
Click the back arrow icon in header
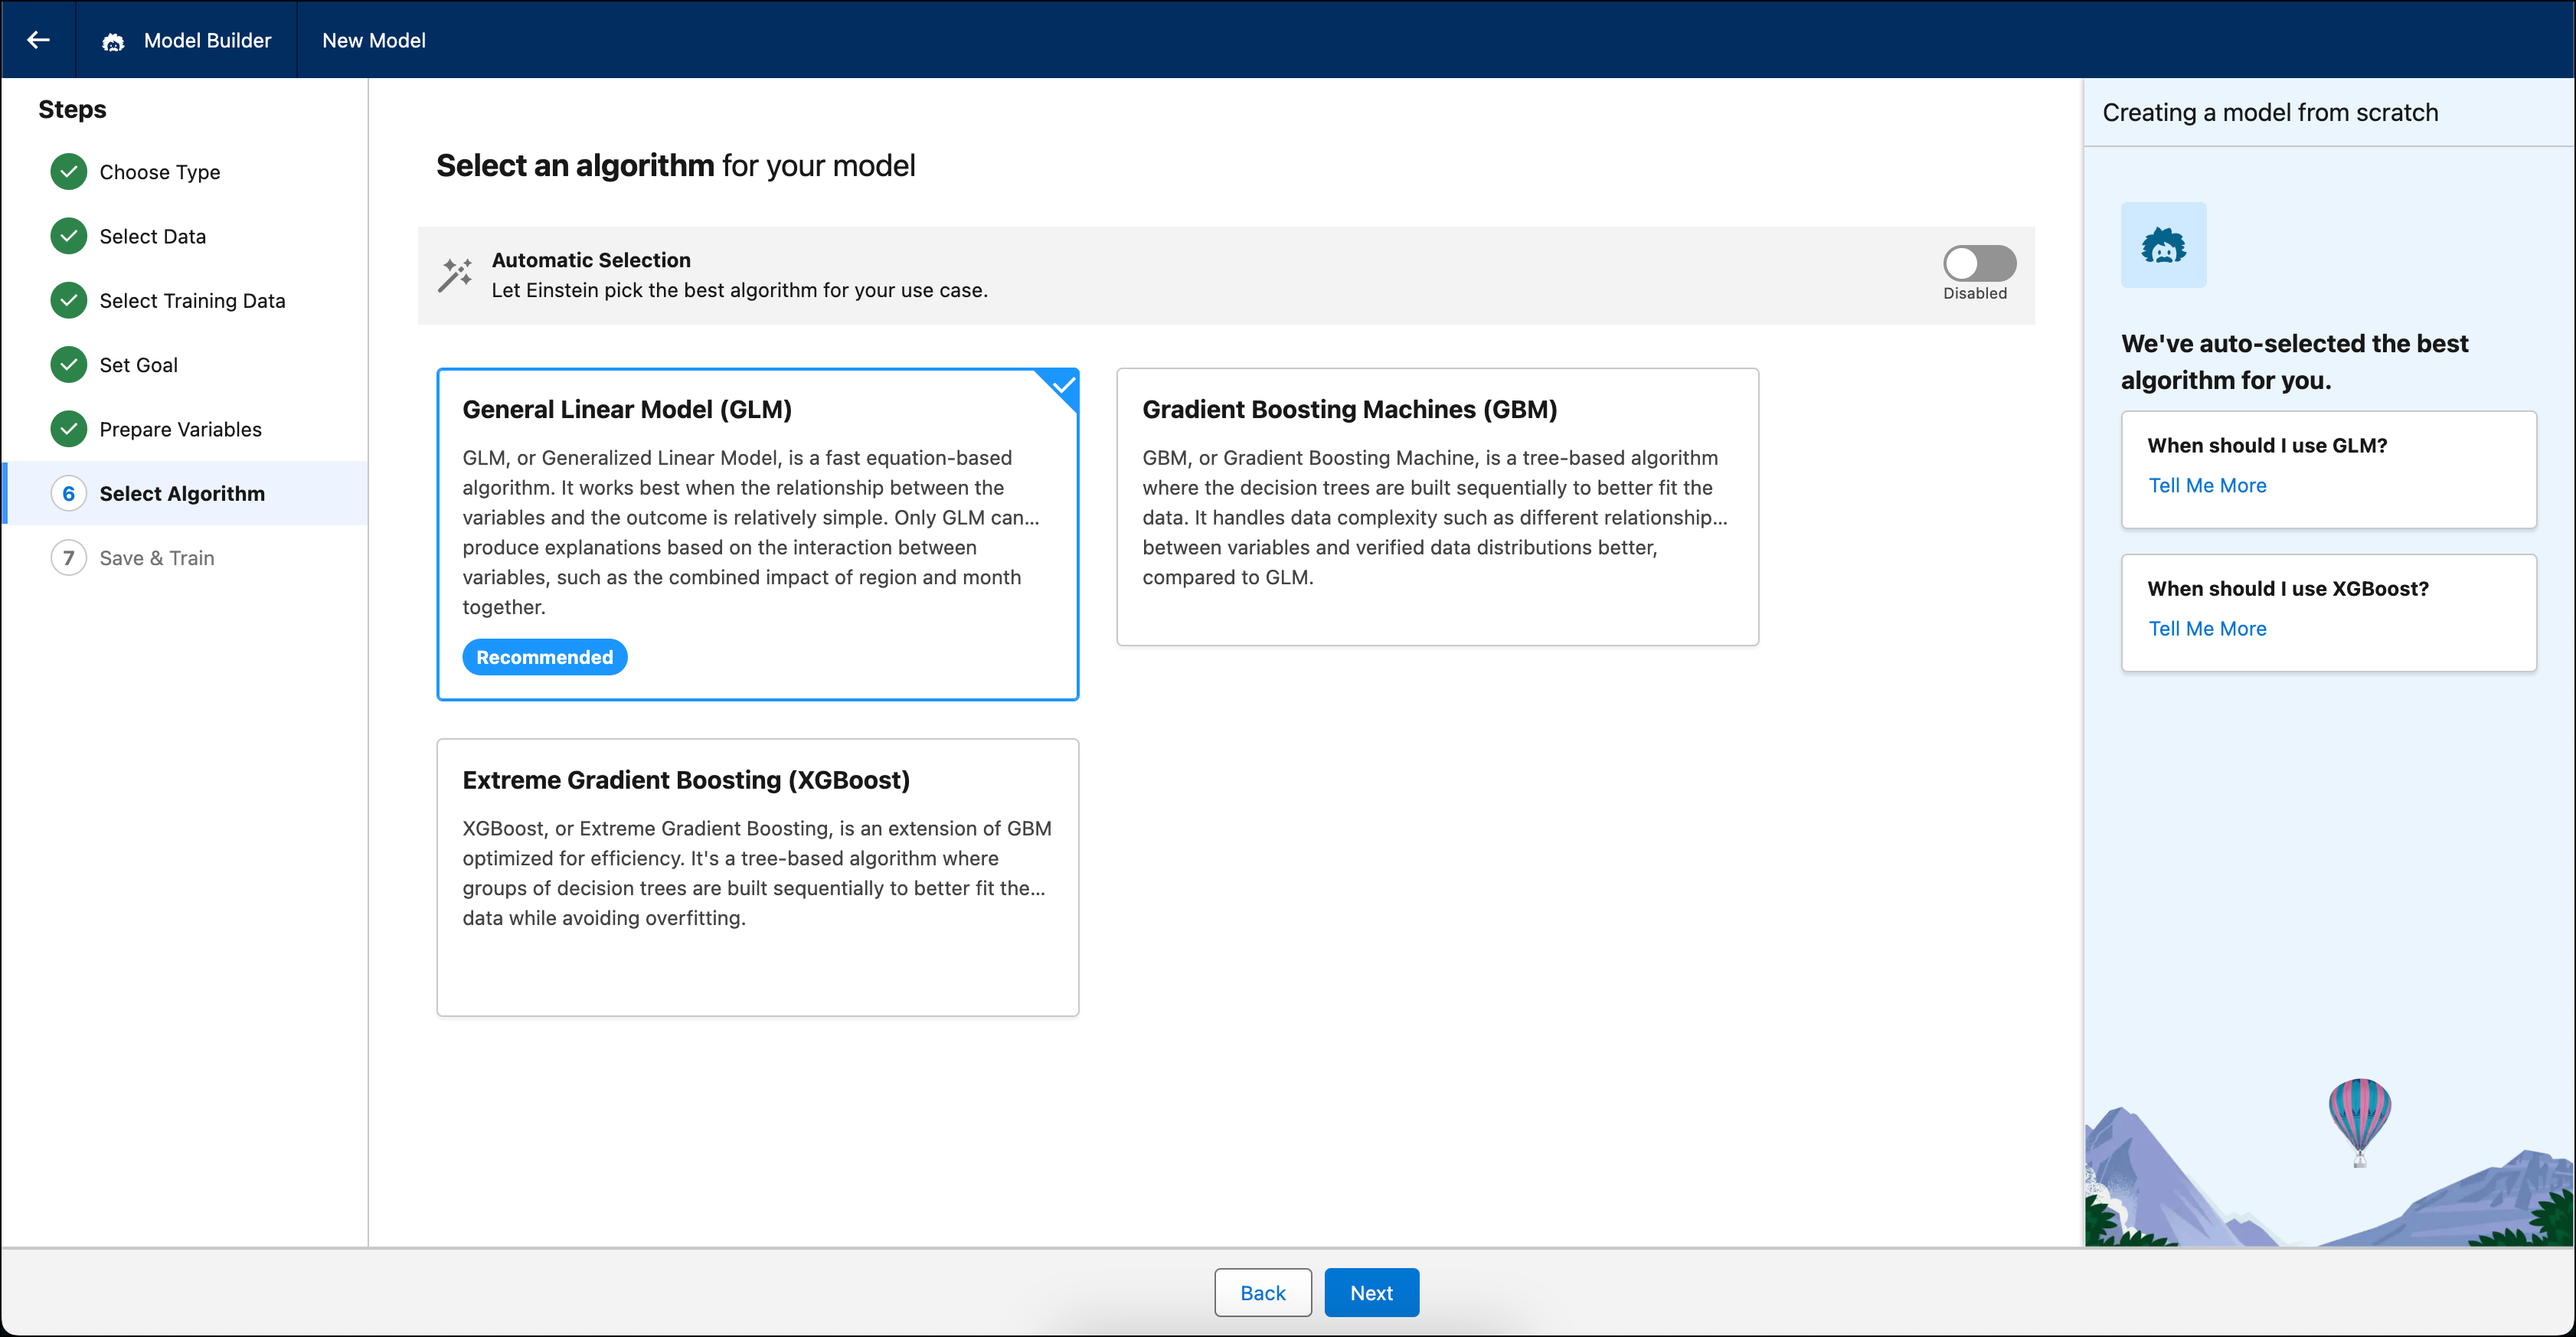(x=38, y=40)
